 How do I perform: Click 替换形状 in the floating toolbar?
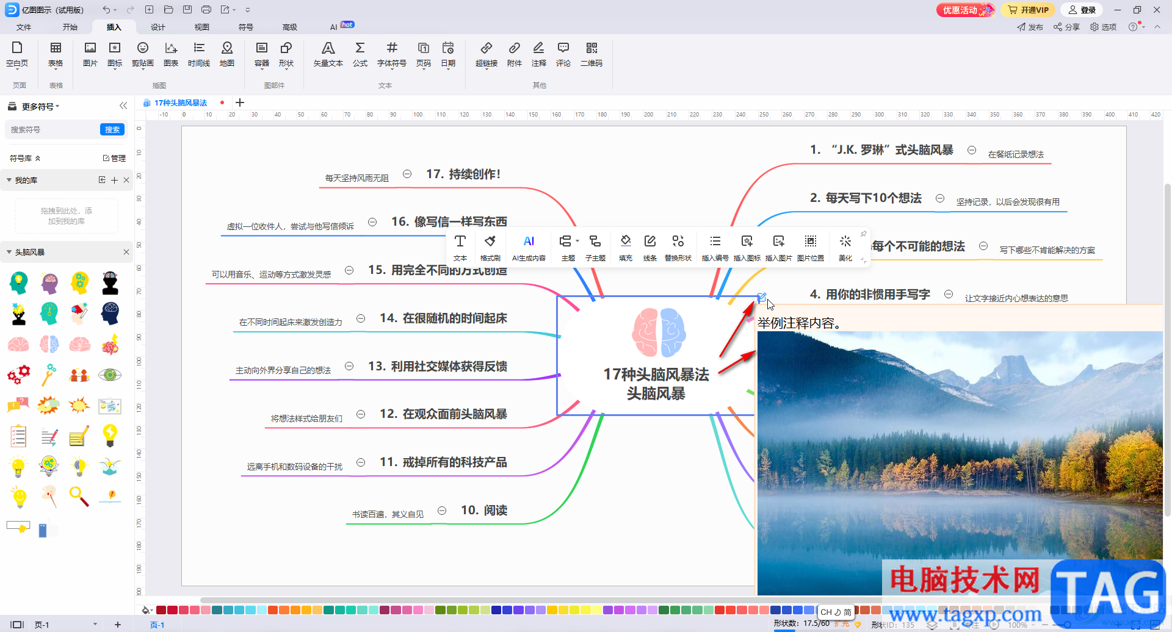(x=678, y=248)
